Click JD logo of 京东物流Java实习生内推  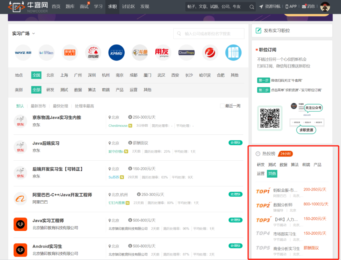click(x=21, y=121)
